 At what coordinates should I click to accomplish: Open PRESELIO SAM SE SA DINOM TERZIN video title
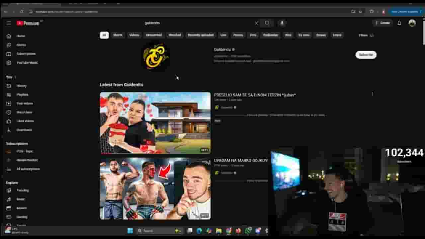pos(255,95)
